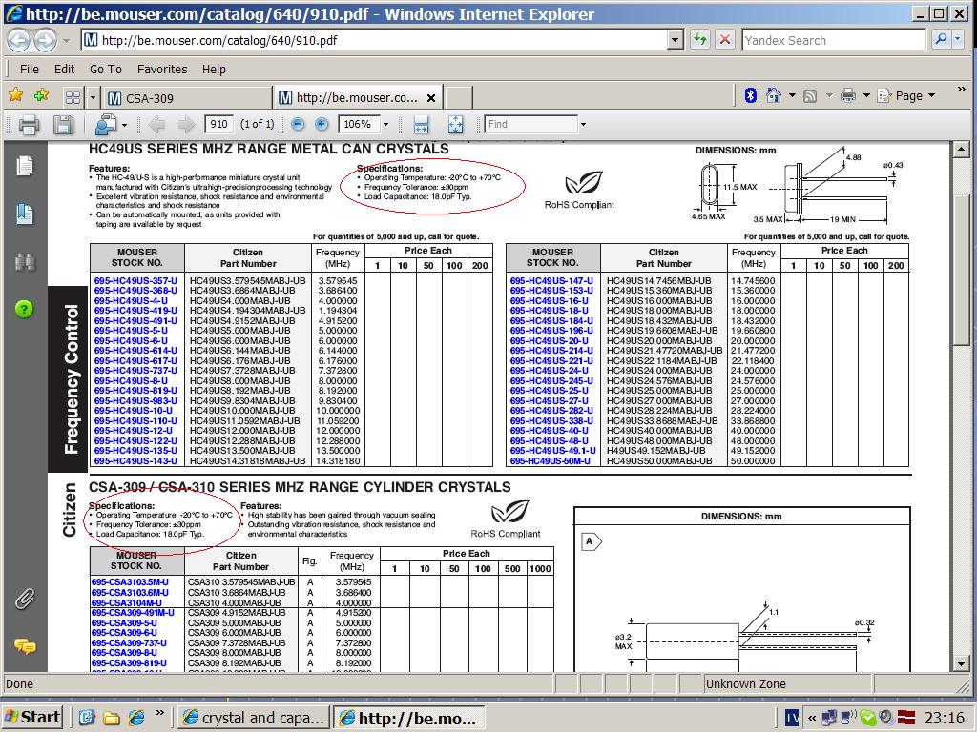The height and width of the screenshot is (732, 977).
Task: Open stock link 695-HC49US-357-U
Action: (135, 281)
